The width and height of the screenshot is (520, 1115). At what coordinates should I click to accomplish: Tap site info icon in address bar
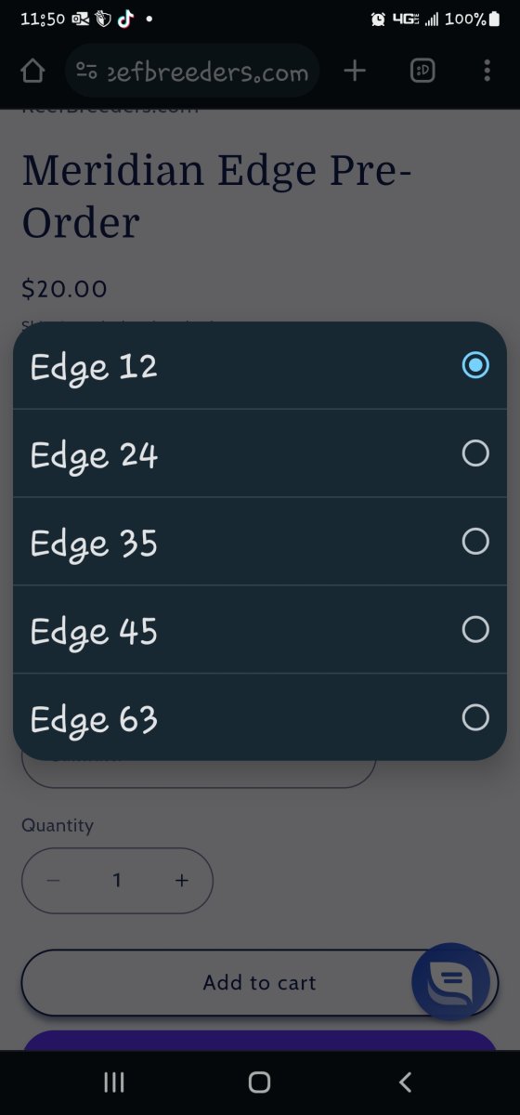click(x=87, y=71)
